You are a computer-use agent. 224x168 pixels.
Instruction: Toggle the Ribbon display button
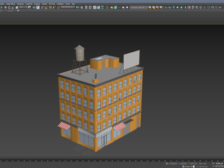[95, 7]
